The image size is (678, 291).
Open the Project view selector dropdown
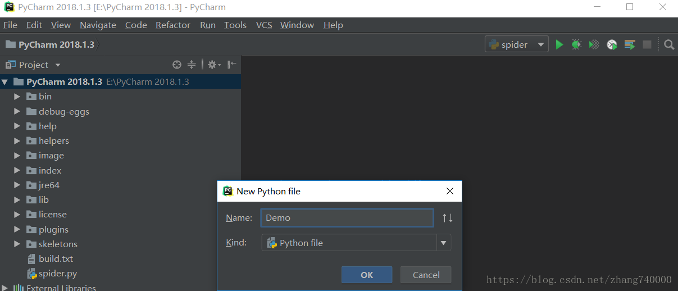tap(57, 65)
